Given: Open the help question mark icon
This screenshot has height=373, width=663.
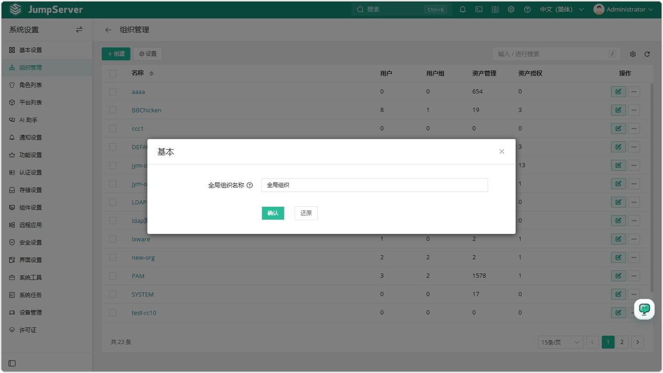Looking at the screenshot, I should point(527,10).
